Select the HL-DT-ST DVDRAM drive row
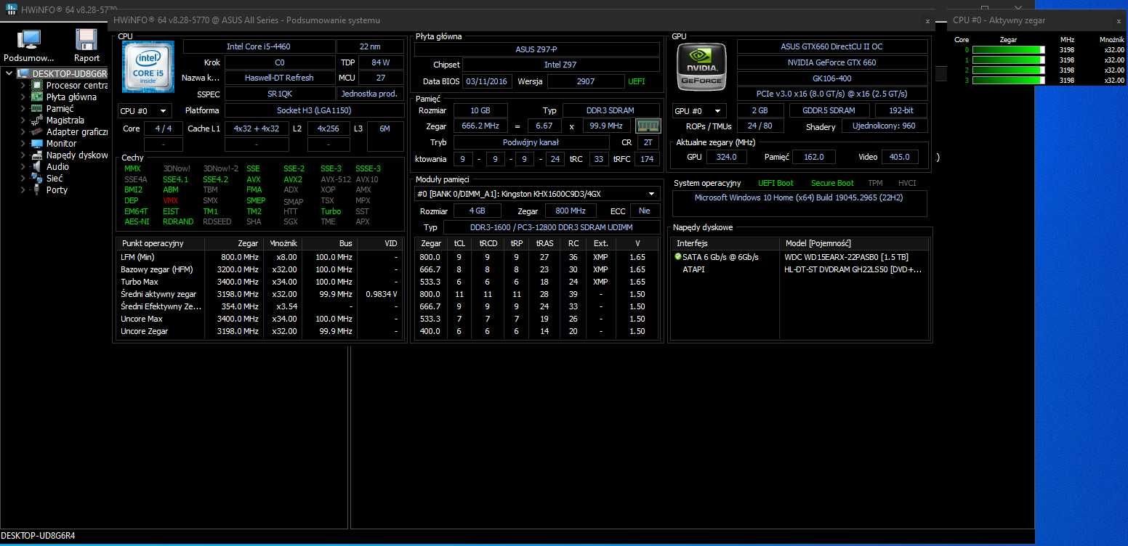This screenshot has width=1128, height=546. click(799, 269)
